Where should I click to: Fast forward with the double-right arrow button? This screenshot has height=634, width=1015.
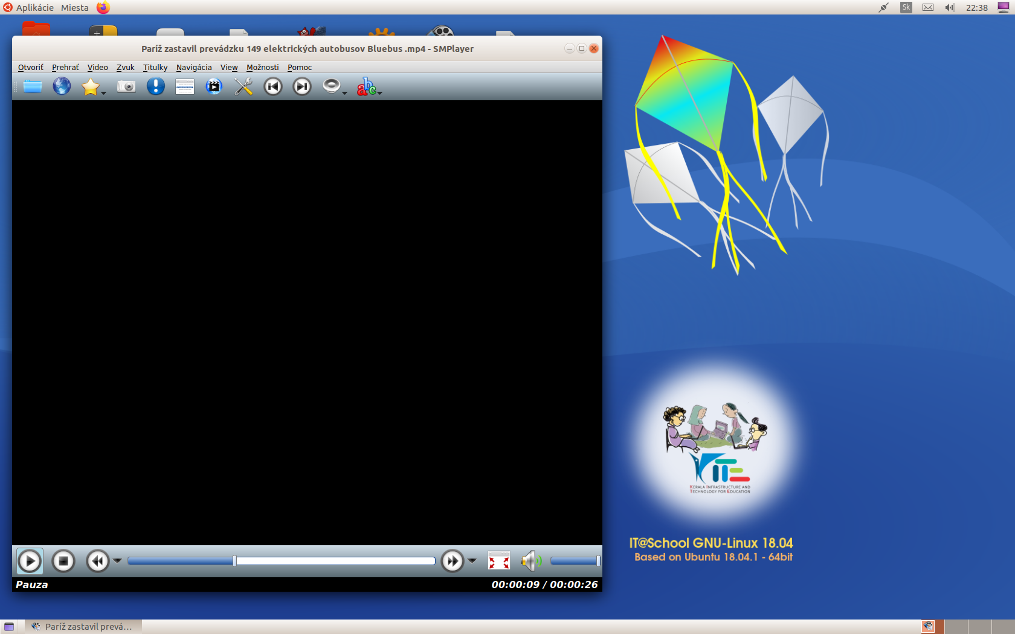coord(452,561)
